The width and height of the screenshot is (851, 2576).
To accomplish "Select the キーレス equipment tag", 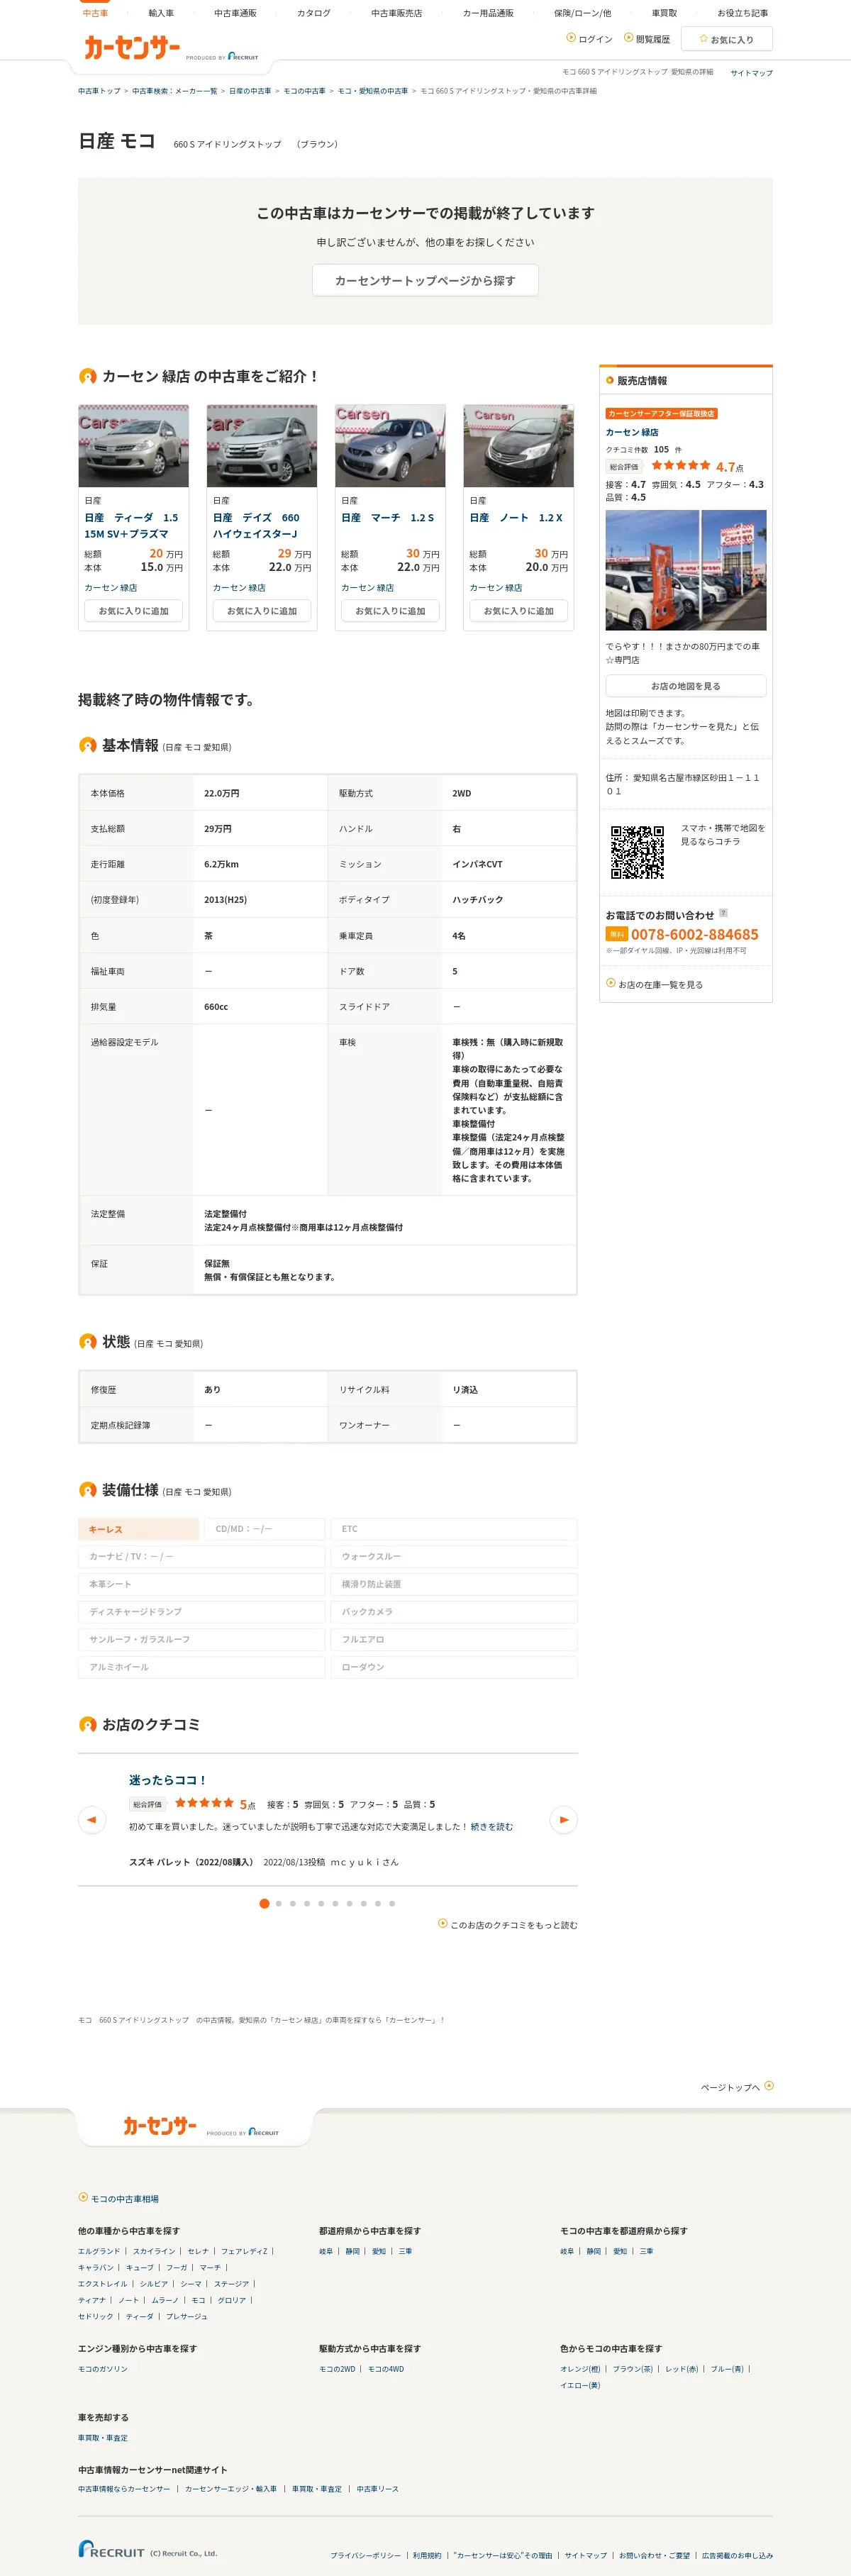I will tap(138, 1529).
